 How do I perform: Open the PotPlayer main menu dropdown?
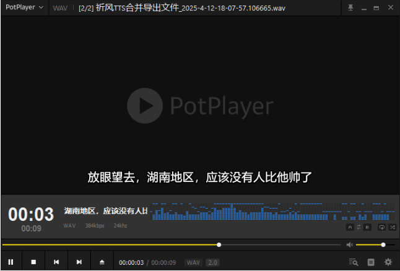tap(25, 7)
